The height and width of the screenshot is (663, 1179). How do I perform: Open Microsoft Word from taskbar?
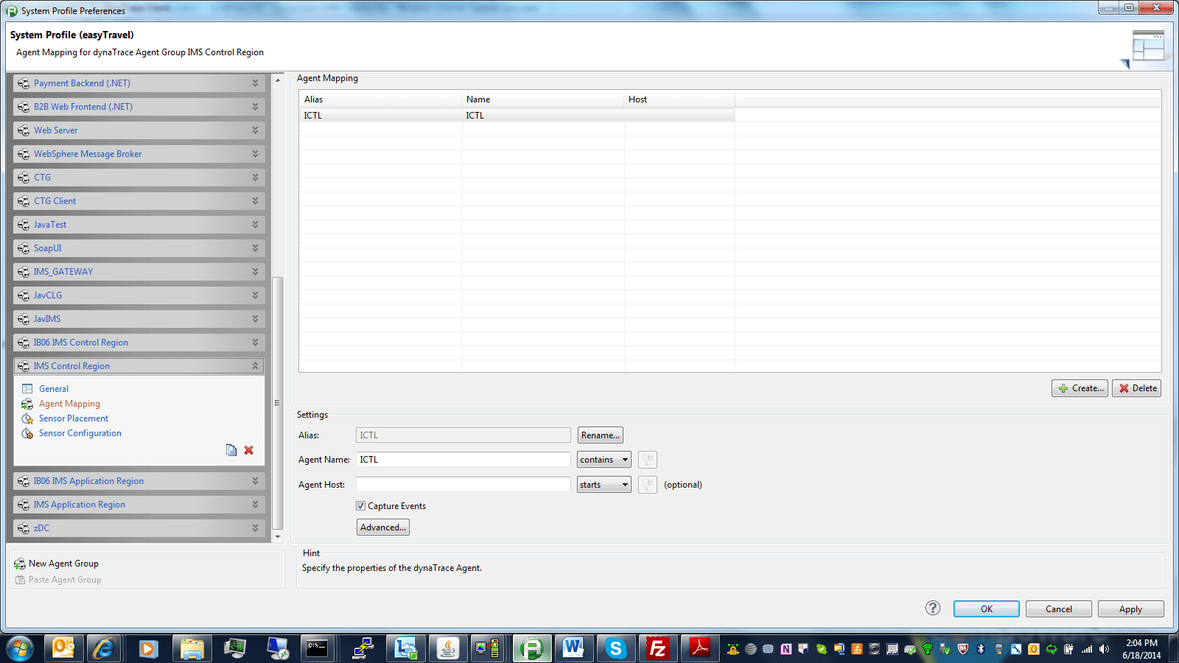point(573,648)
